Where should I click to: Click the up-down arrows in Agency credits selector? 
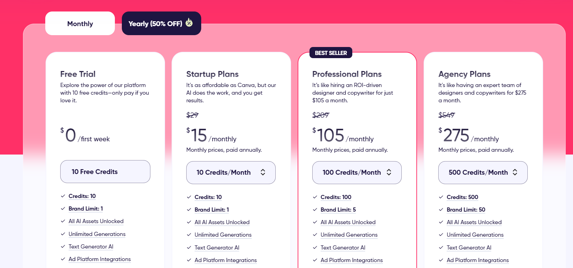coord(515,172)
